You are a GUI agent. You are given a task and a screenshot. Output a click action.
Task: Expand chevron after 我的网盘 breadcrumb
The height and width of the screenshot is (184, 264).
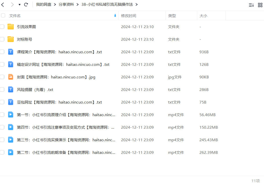(x=55, y=5)
